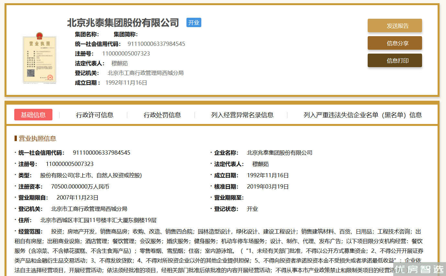The image size is (446, 276).
Task: Select the 基础信息 tab
Action: [x=33, y=115]
